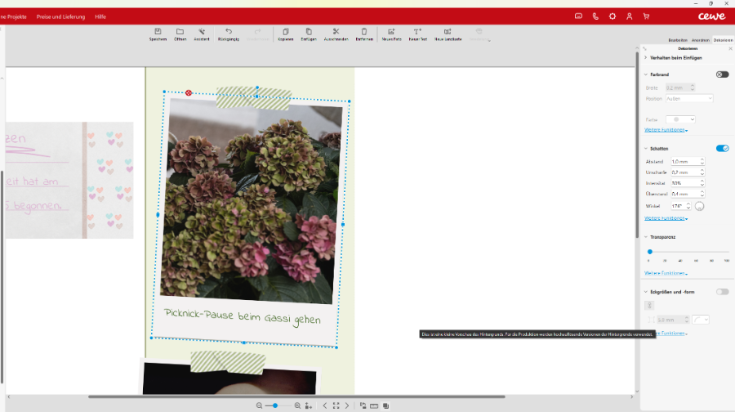Open the Assistent wand tool
735x412 pixels.
click(x=202, y=32)
